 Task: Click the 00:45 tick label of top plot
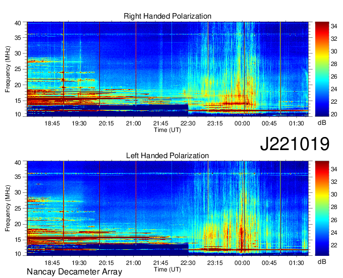click(269, 123)
